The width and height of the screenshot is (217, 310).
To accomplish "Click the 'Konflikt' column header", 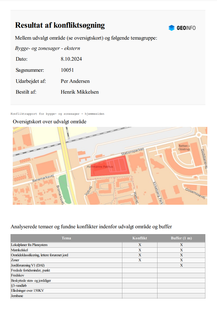I will click(140, 238).
